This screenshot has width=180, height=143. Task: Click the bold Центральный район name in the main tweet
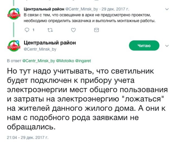[x=50, y=43]
